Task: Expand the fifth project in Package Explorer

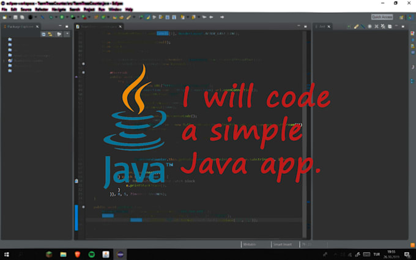Action: pyautogui.click(x=4, y=61)
